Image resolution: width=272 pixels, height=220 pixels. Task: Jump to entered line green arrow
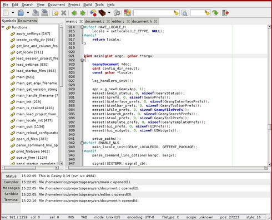pos(215,13)
